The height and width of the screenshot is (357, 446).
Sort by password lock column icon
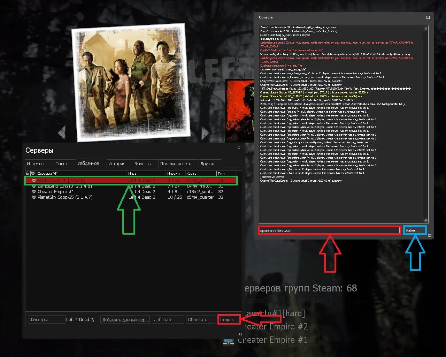pos(28,173)
